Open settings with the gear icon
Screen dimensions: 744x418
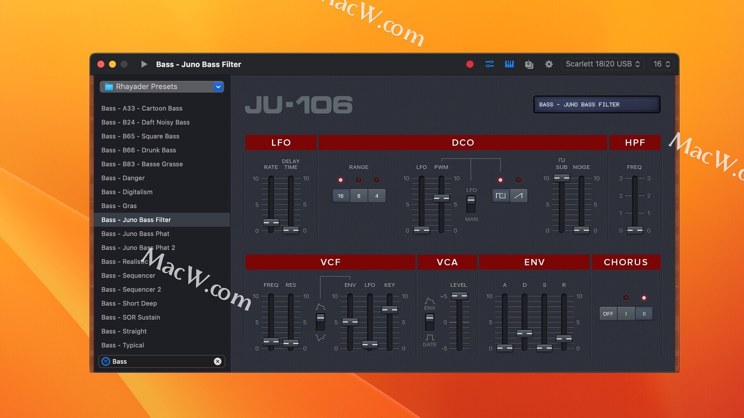pyautogui.click(x=549, y=64)
